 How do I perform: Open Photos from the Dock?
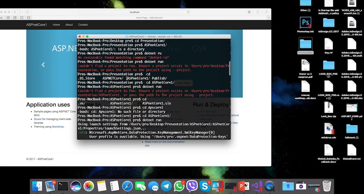pyautogui.click(x=89, y=186)
